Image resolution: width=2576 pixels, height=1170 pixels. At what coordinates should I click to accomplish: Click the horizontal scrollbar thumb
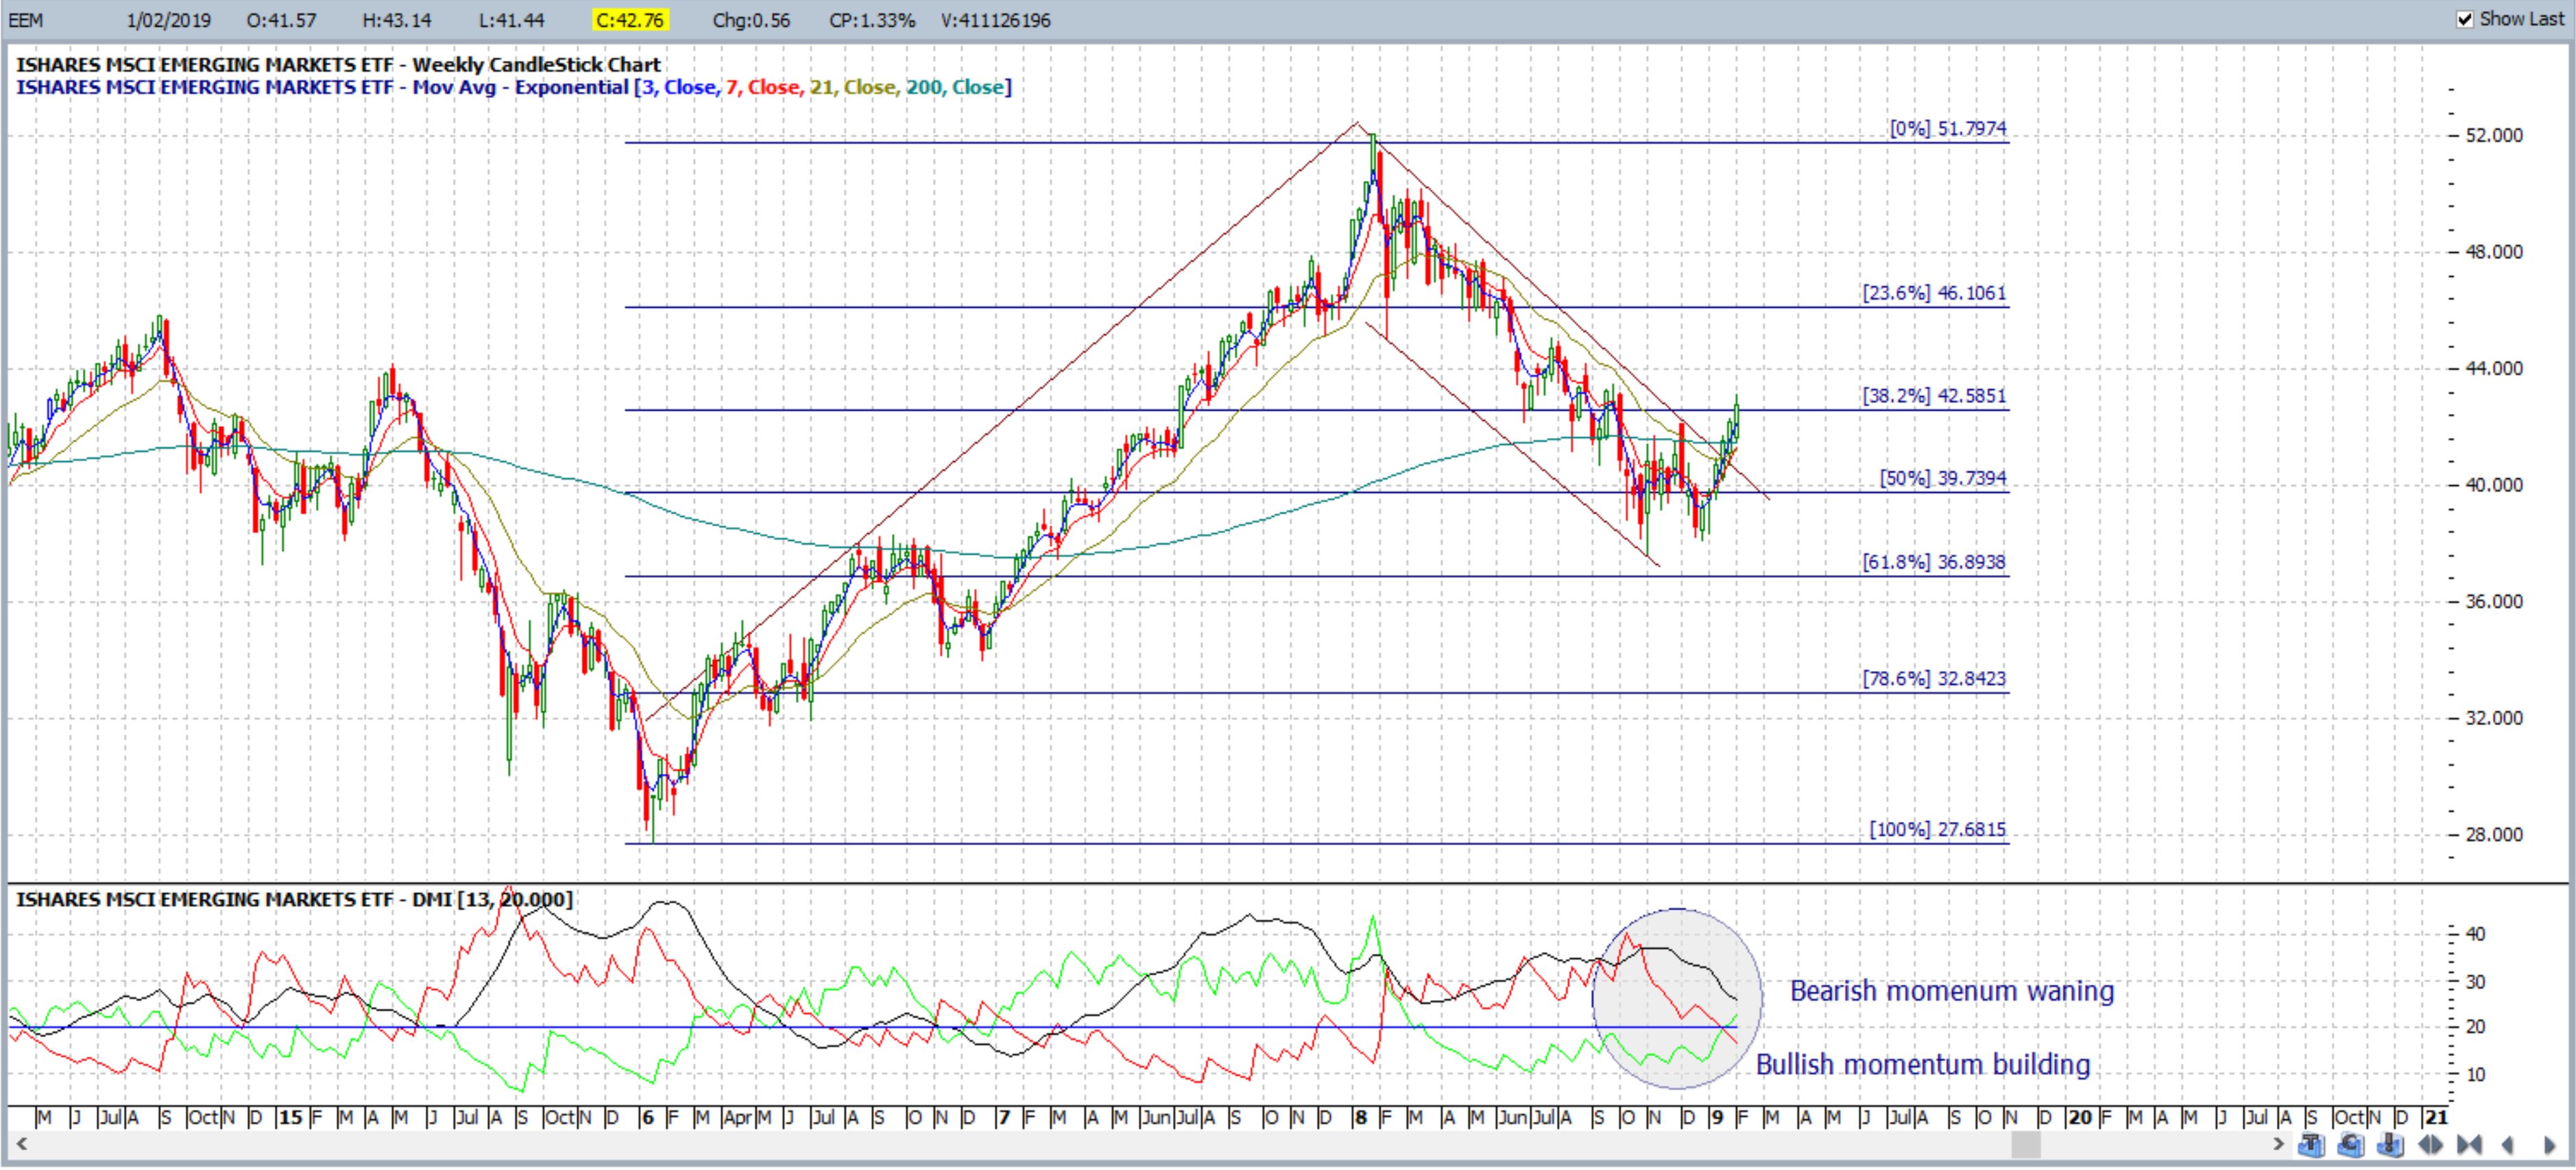(x=2026, y=1144)
